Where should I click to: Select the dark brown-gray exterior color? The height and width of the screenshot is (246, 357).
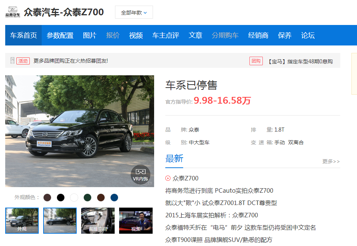(47, 198)
